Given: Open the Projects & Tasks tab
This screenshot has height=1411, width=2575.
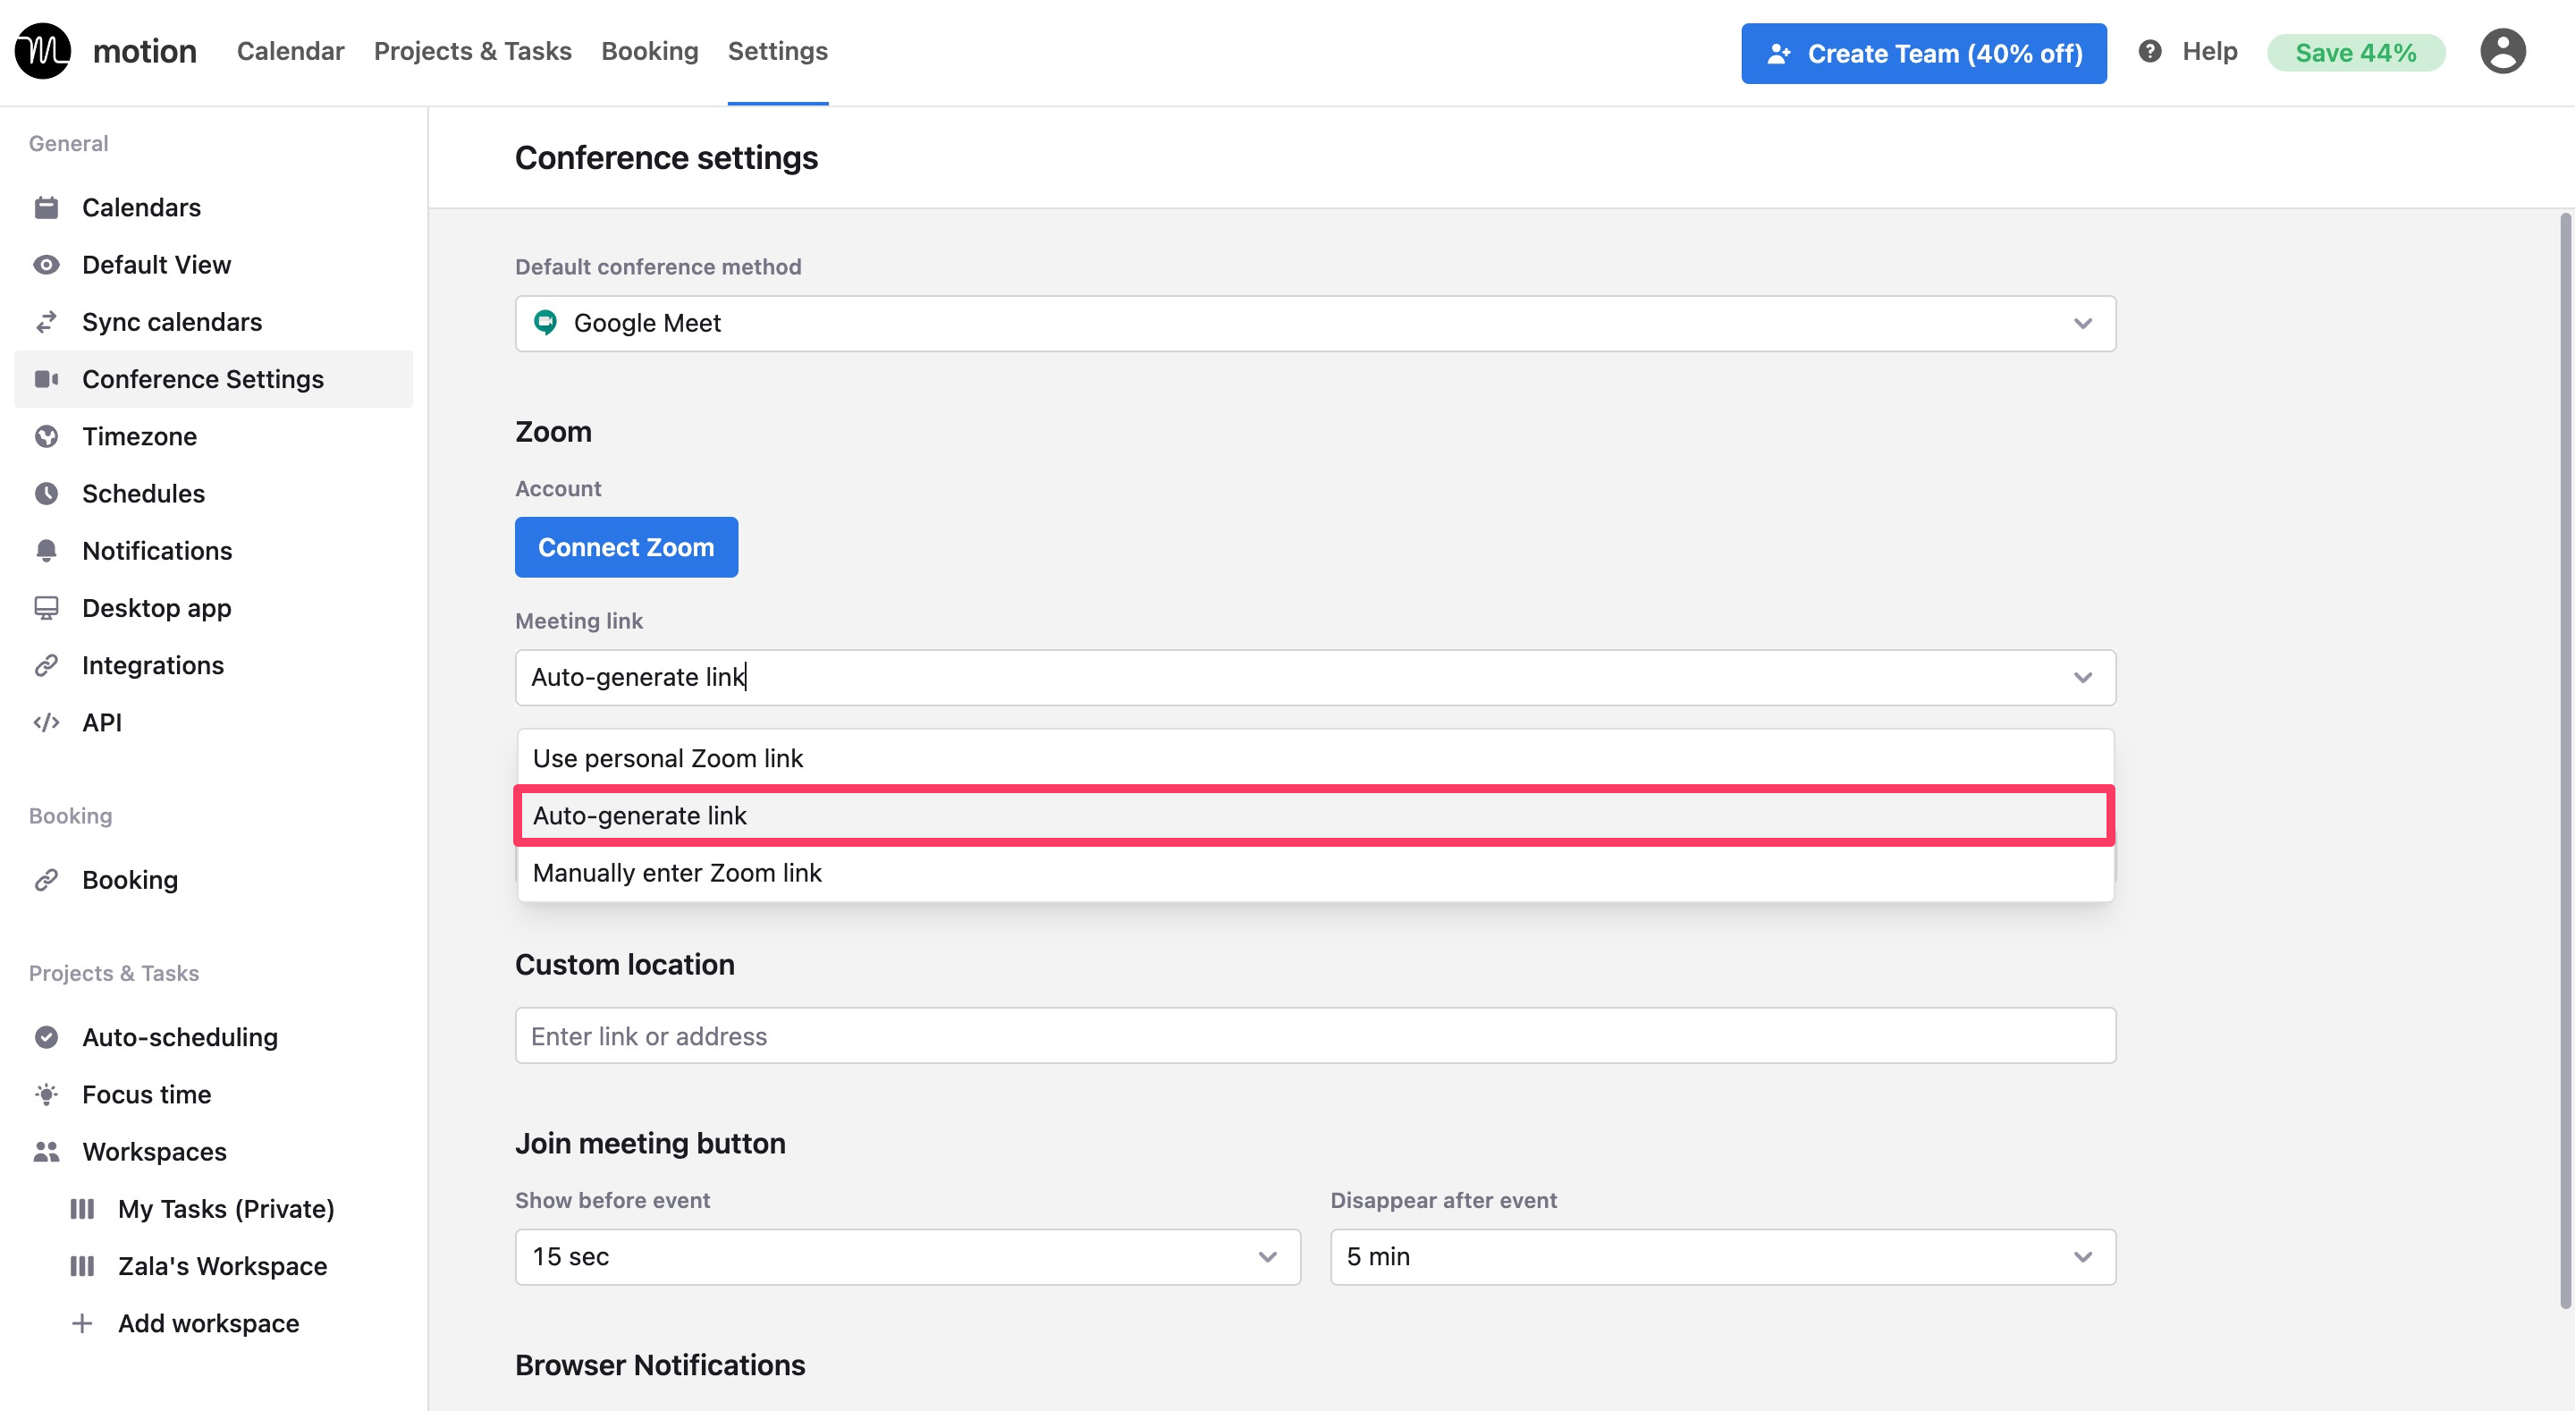Looking at the screenshot, I should (x=473, y=51).
